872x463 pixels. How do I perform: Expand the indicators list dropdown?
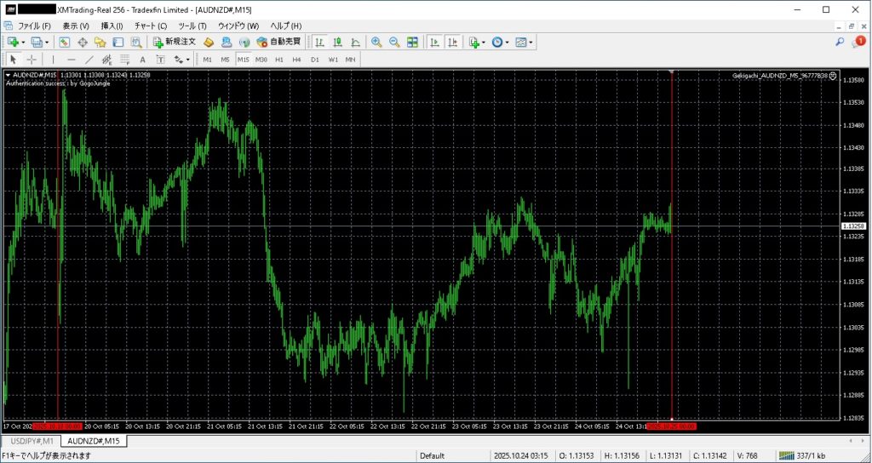coord(484,42)
